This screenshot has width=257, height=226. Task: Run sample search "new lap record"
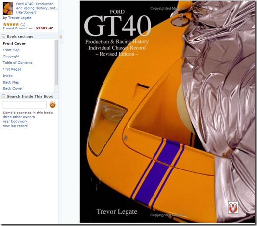pos(15,126)
